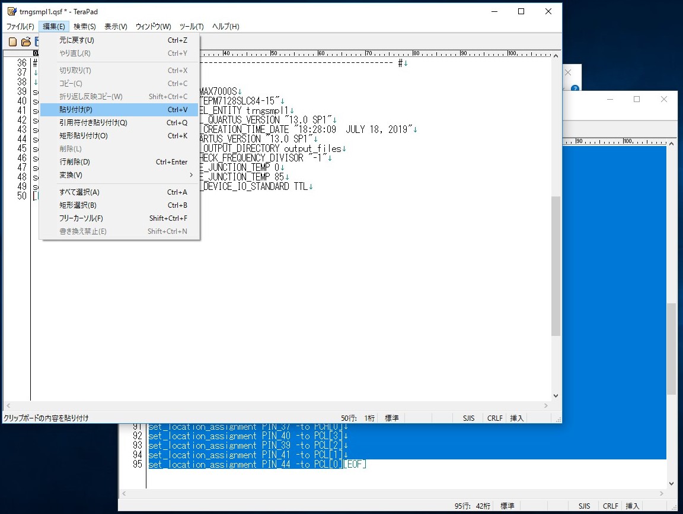Click the scroll down arrow in front window

pos(556,396)
